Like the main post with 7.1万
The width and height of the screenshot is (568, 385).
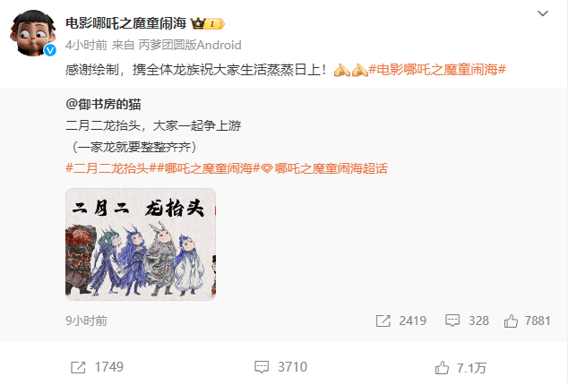[x=460, y=368]
